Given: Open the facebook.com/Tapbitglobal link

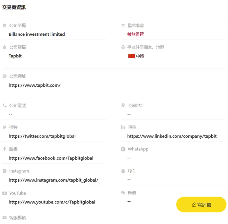Looking at the screenshot, I should tap(51, 158).
